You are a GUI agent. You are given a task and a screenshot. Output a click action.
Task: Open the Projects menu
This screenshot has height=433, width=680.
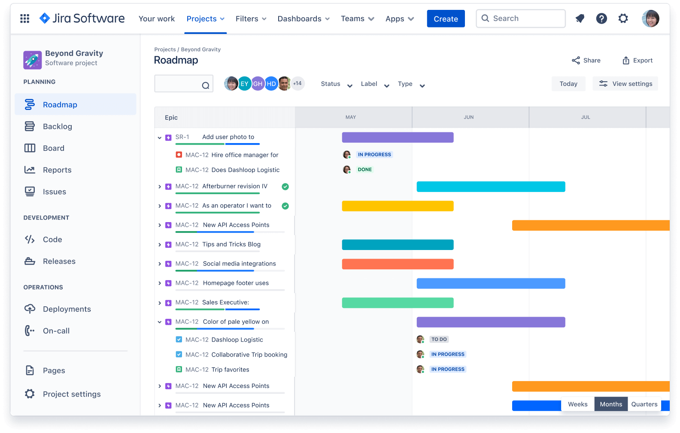pos(205,19)
